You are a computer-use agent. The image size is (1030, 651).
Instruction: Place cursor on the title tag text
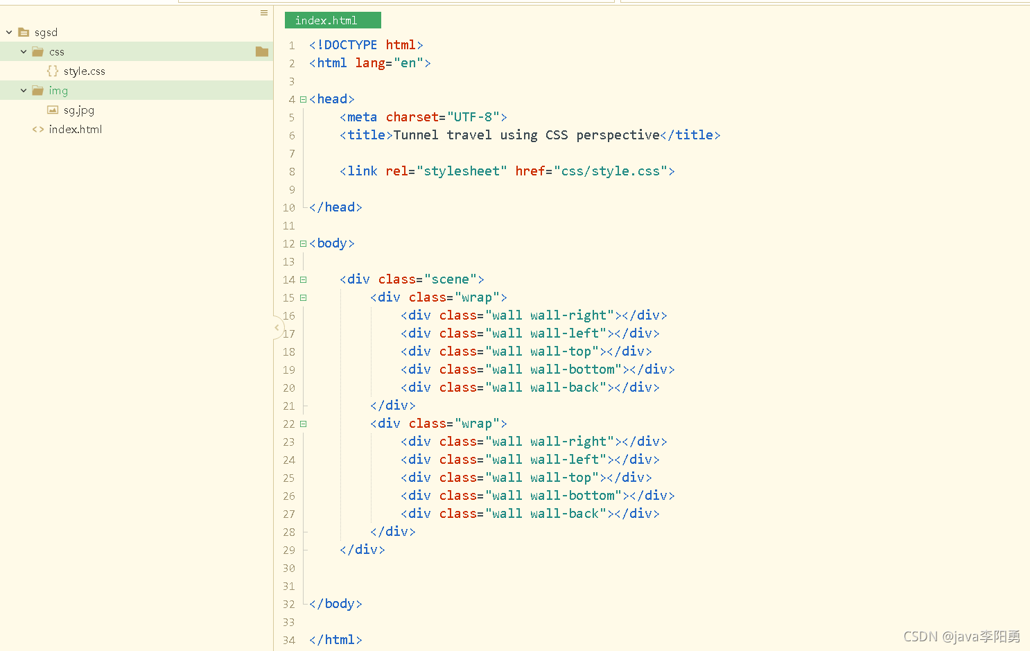pos(527,135)
